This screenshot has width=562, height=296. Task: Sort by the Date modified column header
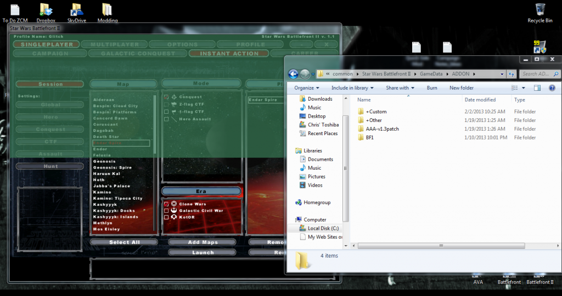[x=480, y=100]
